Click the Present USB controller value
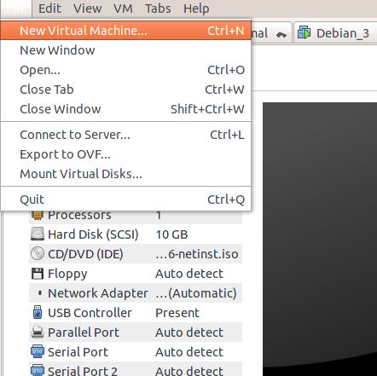This screenshot has height=376, width=377. pos(177,313)
